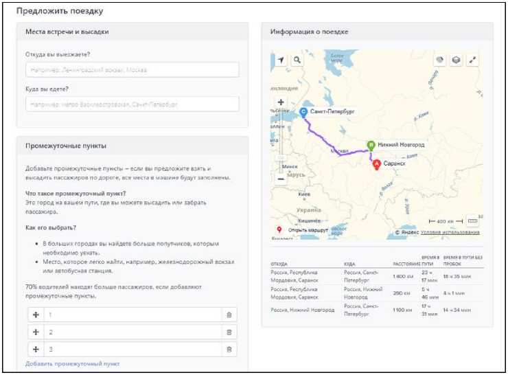
Task: Click the geolocation arrow on the map
Action: point(281,60)
